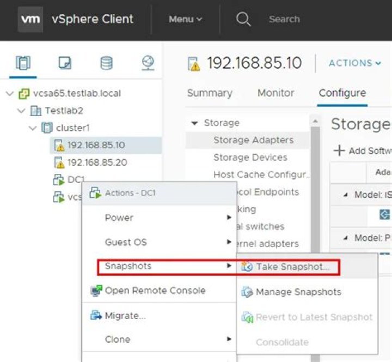This screenshot has height=362, width=392.
Task: Click the Manage Snapshots icon
Action: coord(247,292)
